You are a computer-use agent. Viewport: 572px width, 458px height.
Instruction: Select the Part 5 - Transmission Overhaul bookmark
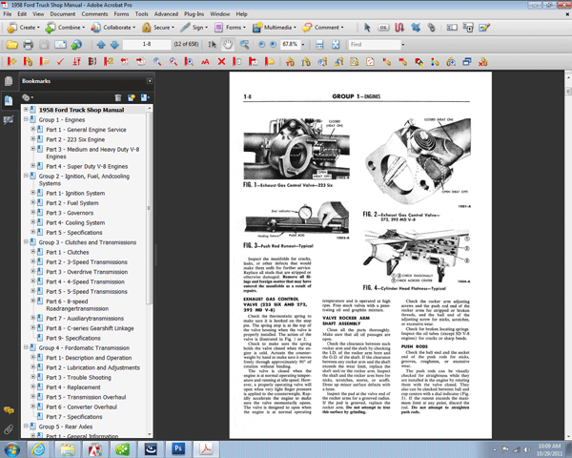coord(86,397)
